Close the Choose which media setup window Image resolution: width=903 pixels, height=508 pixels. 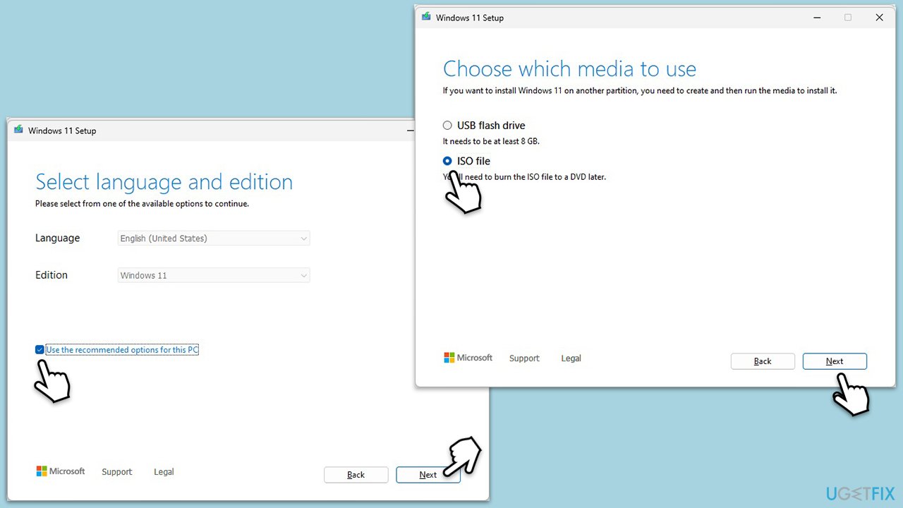(x=879, y=18)
